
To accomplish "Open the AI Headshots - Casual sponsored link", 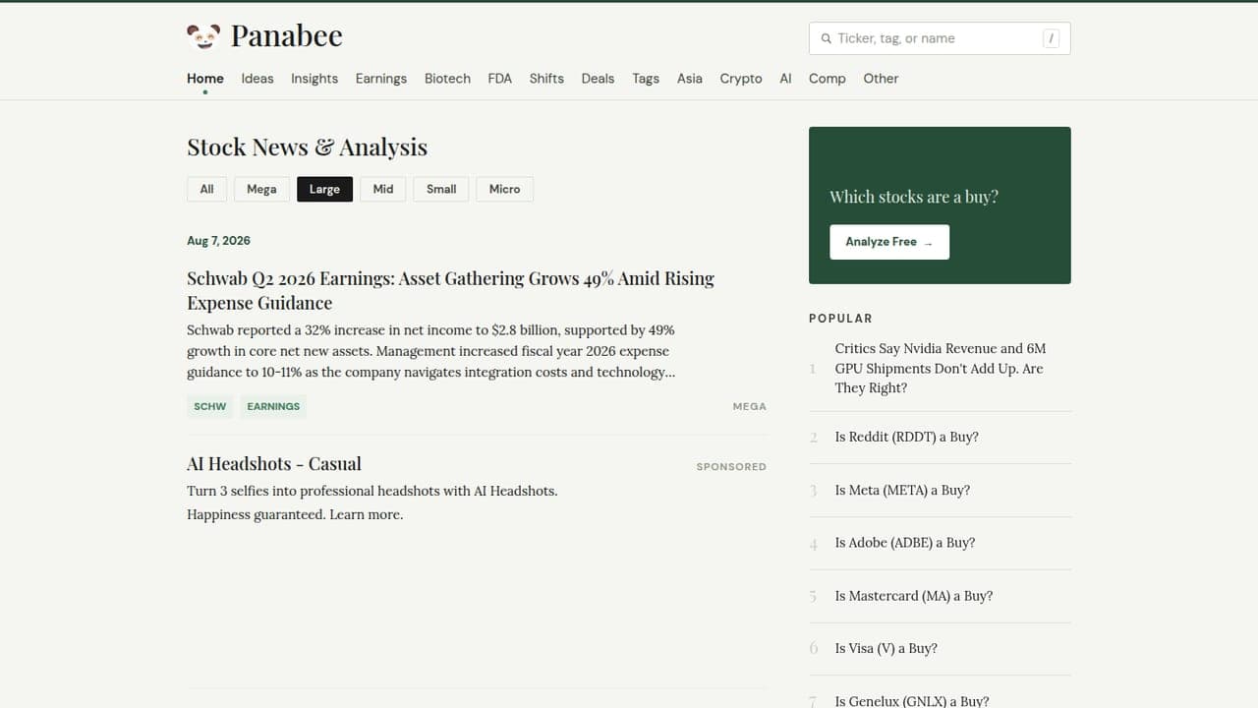I will pos(274,464).
